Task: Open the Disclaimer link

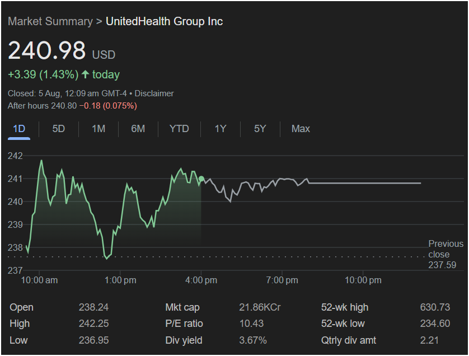Action: 154,93
